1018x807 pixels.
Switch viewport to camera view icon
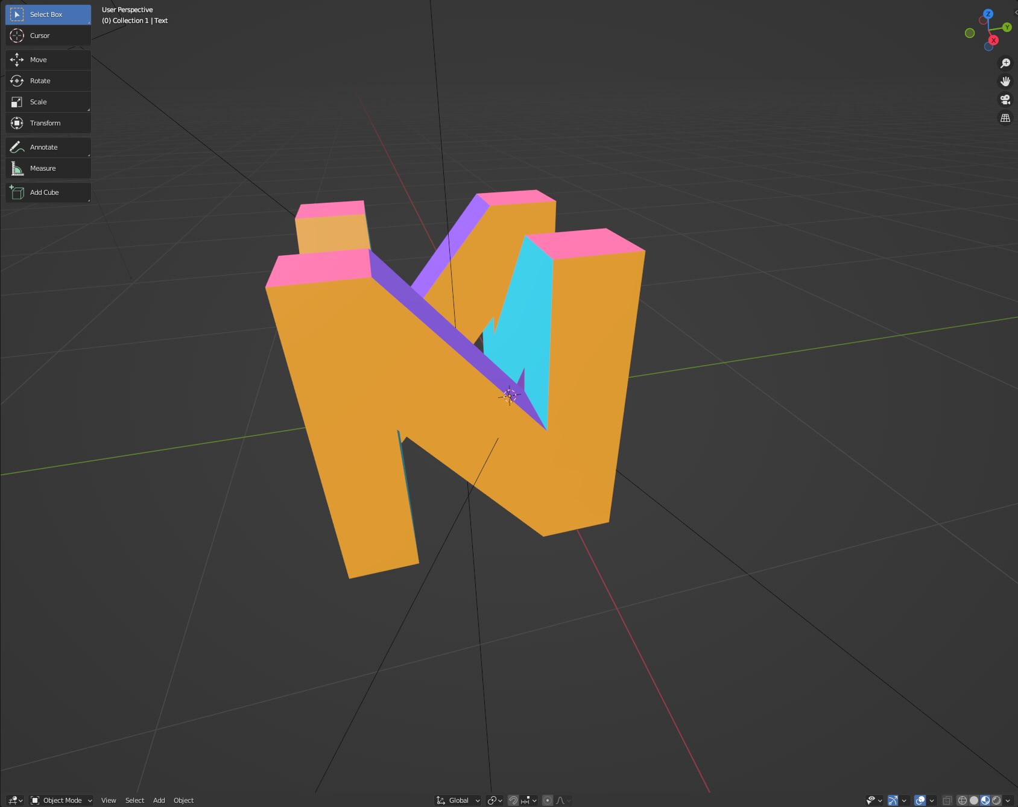pyautogui.click(x=1005, y=100)
